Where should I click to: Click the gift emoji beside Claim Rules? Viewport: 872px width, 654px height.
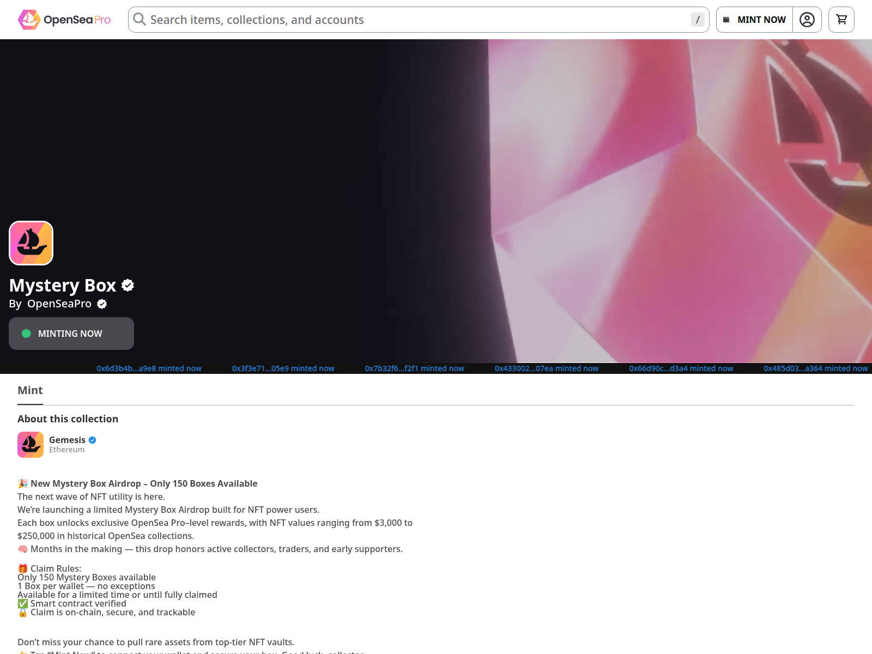point(23,568)
